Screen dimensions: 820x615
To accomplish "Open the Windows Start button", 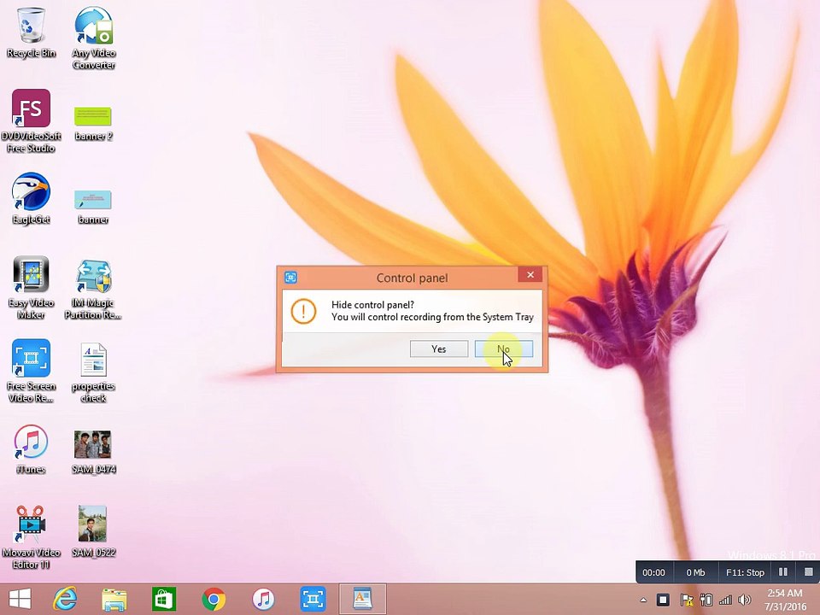I will (20, 599).
